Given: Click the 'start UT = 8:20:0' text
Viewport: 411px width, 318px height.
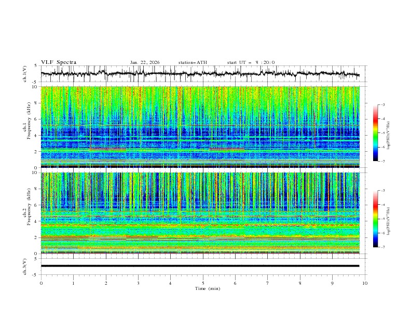Looking at the screenshot, I should pos(251,62).
